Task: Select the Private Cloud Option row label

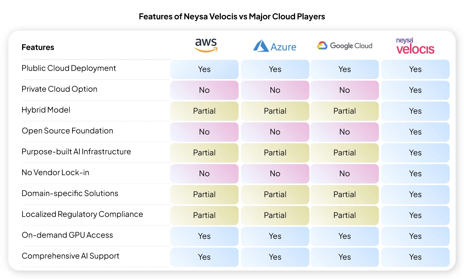Action: [x=59, y=89]
